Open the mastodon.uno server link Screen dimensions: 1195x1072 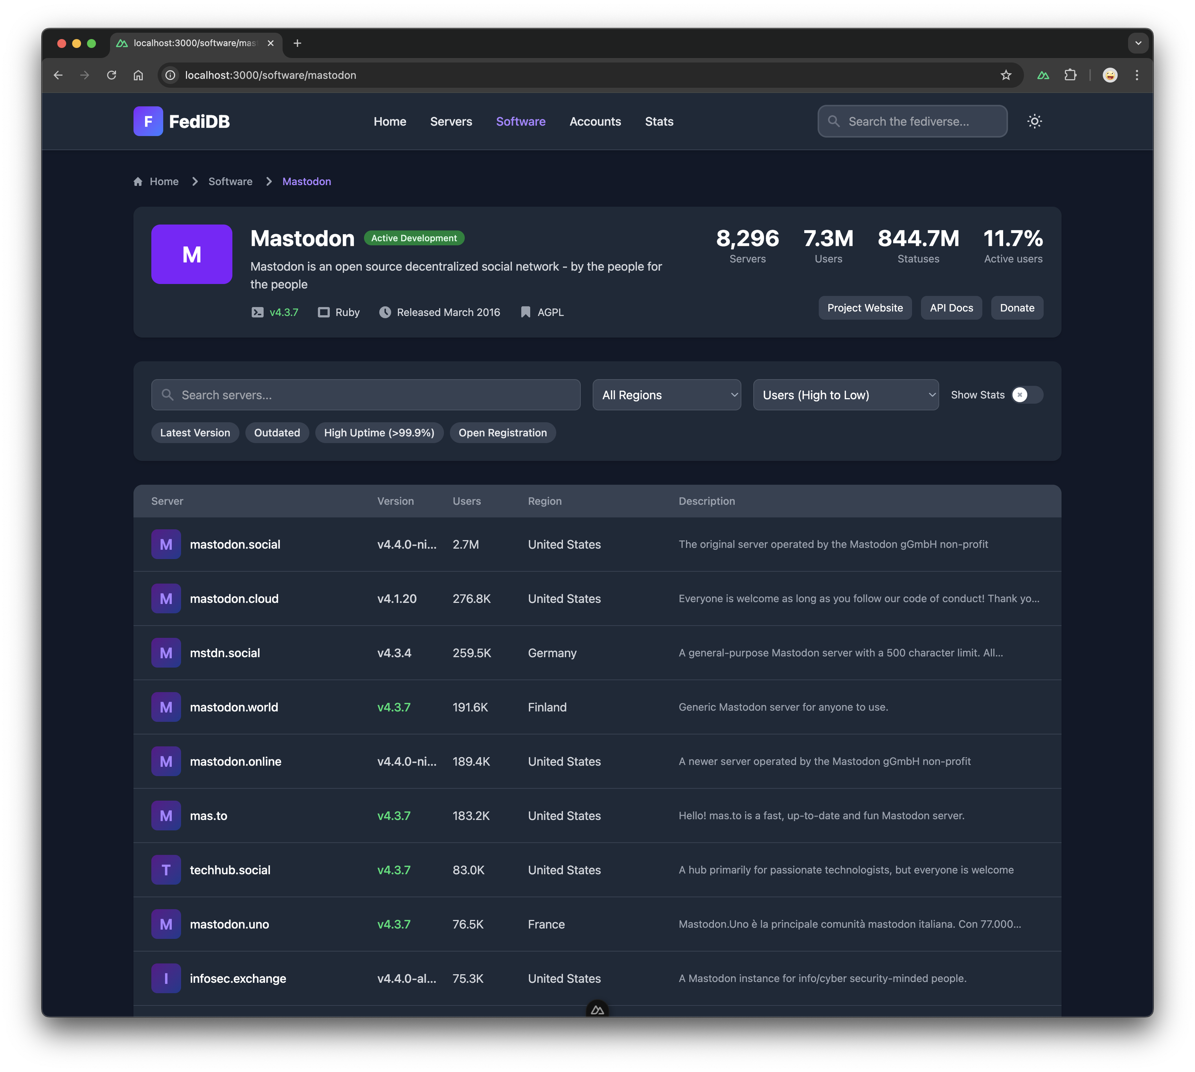click(229, 924)
